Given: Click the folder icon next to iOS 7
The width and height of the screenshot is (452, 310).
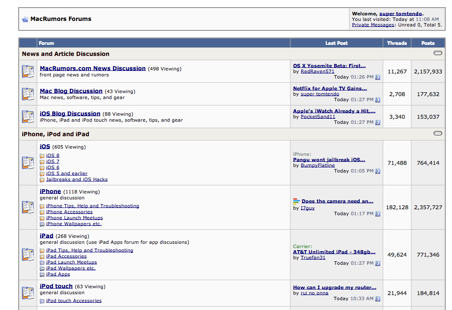Looking at the screenshot, I should (x=42, y=162).
